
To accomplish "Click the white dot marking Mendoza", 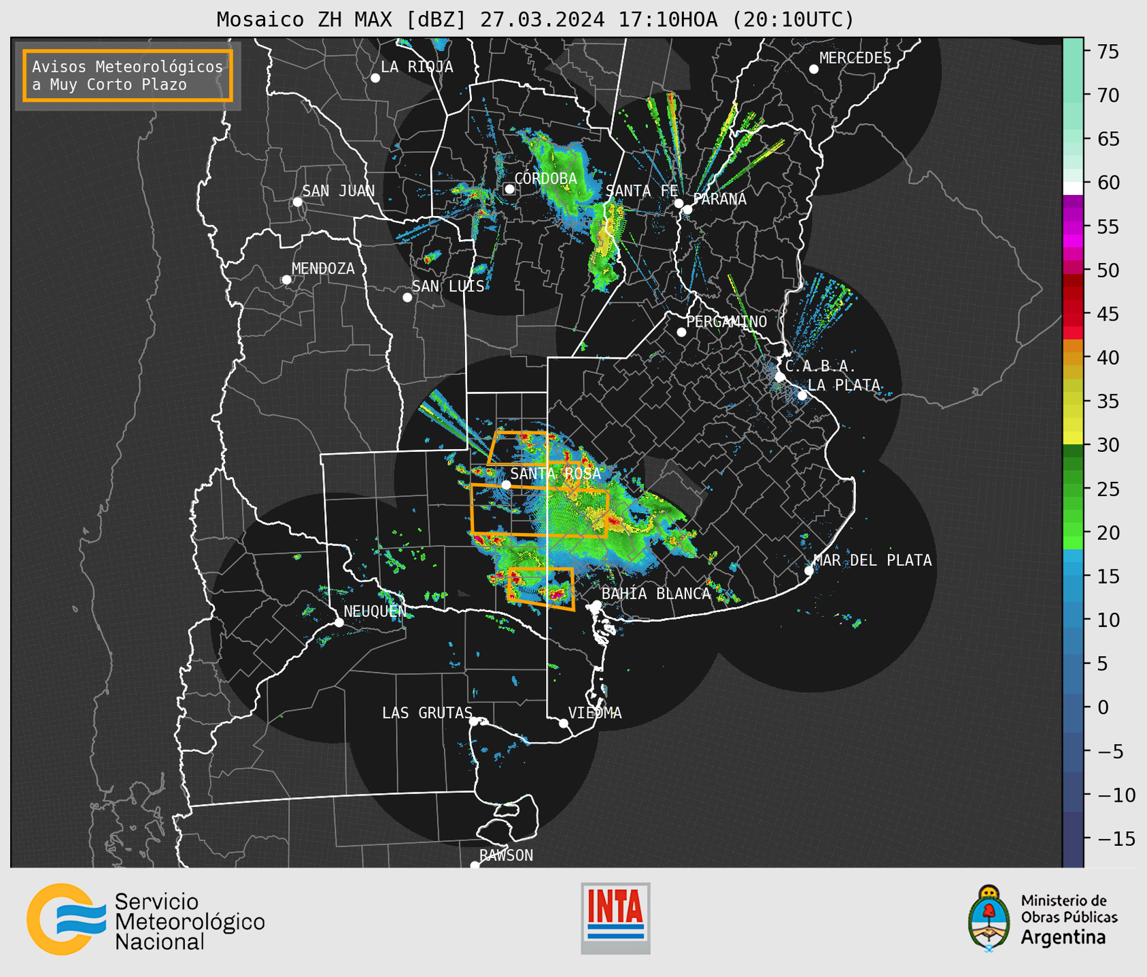I will pyautogui.click(x=286, y=280).
